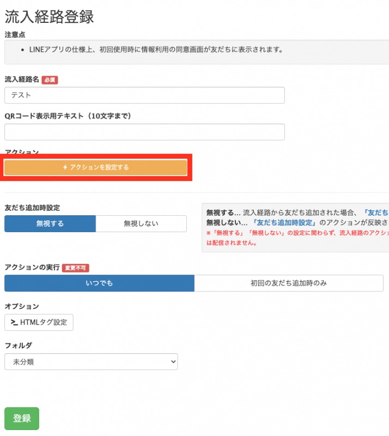Select 初回の友だち追加時のみ option
The height and width of the screenshot is (436, 389).
click(288, 283)
